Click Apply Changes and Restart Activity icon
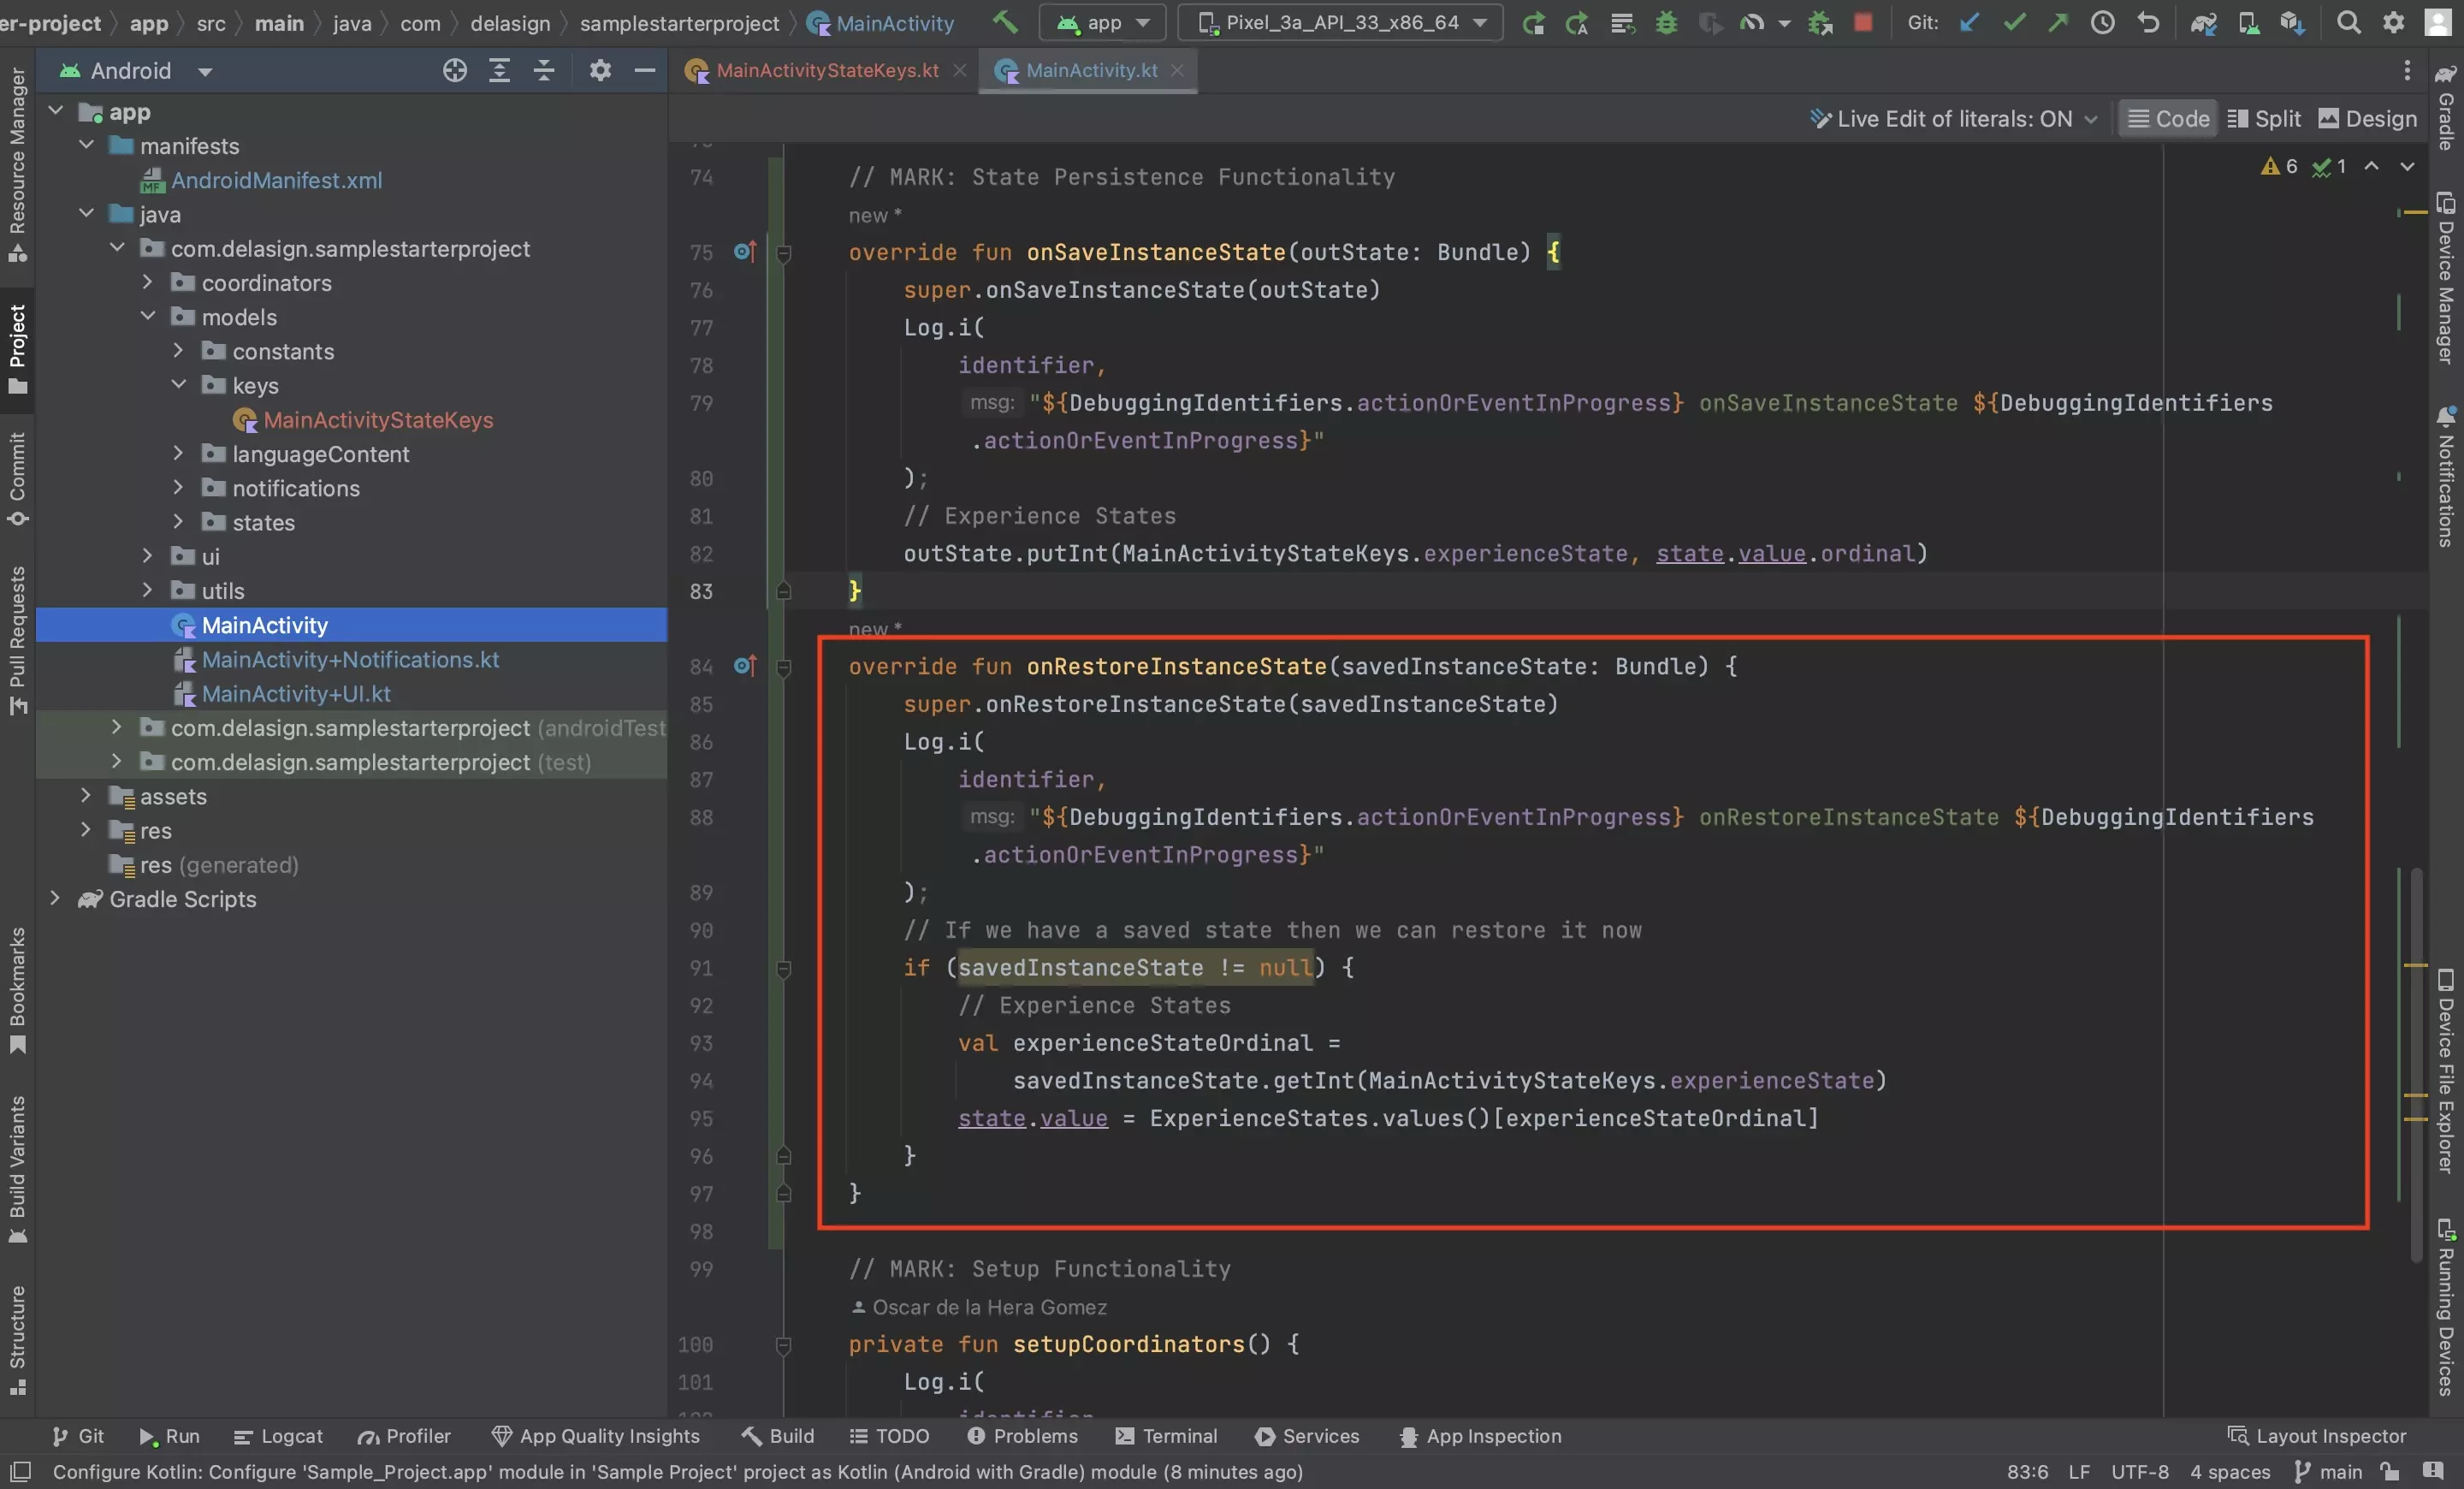The image size is (2464, 1489). (1577, 22)
